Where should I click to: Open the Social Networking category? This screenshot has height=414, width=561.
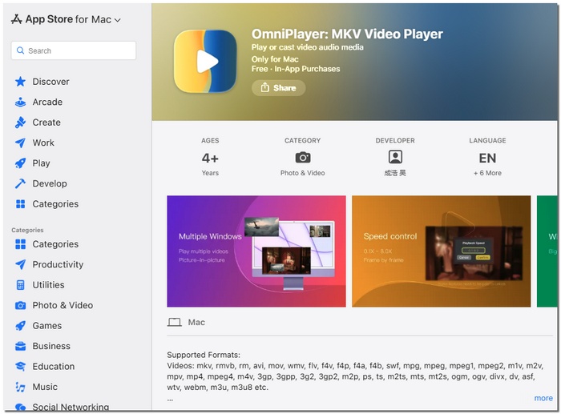tap(71, 407)
